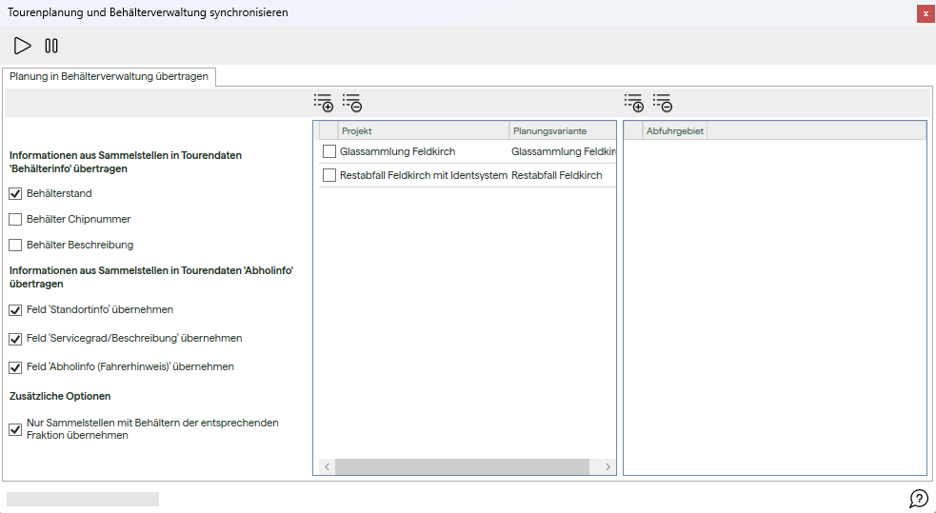The height and width of the screenshot is (513, 936).
Task: Check the Restabfall Feldkirch mit Identsystem row
Action: (329, 175)
